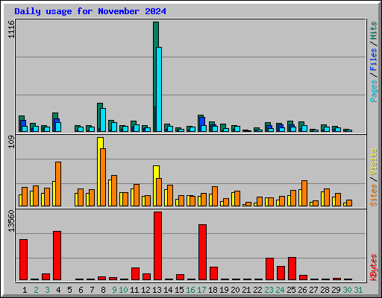Click the cyan Pages bar for day 13
The height and width of the screenshot is (298, 382).
pyautogui.click(x=159, y=89)
